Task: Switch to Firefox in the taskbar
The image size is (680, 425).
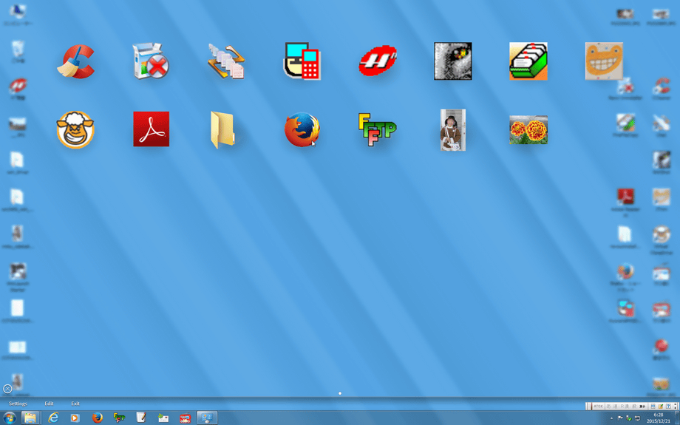Action: 98,418
